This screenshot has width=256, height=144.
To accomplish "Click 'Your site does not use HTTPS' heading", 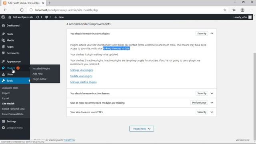I will [x=86, y=112].
